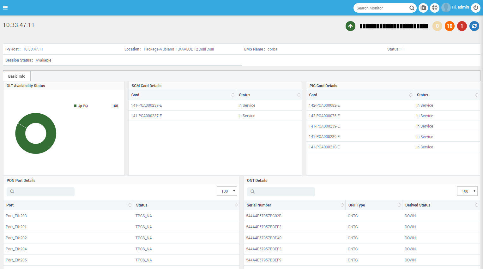Select ONT serial 544A4E57957BBEF9
This screenshot has height=269, width=483.
(x=362, y=260)
